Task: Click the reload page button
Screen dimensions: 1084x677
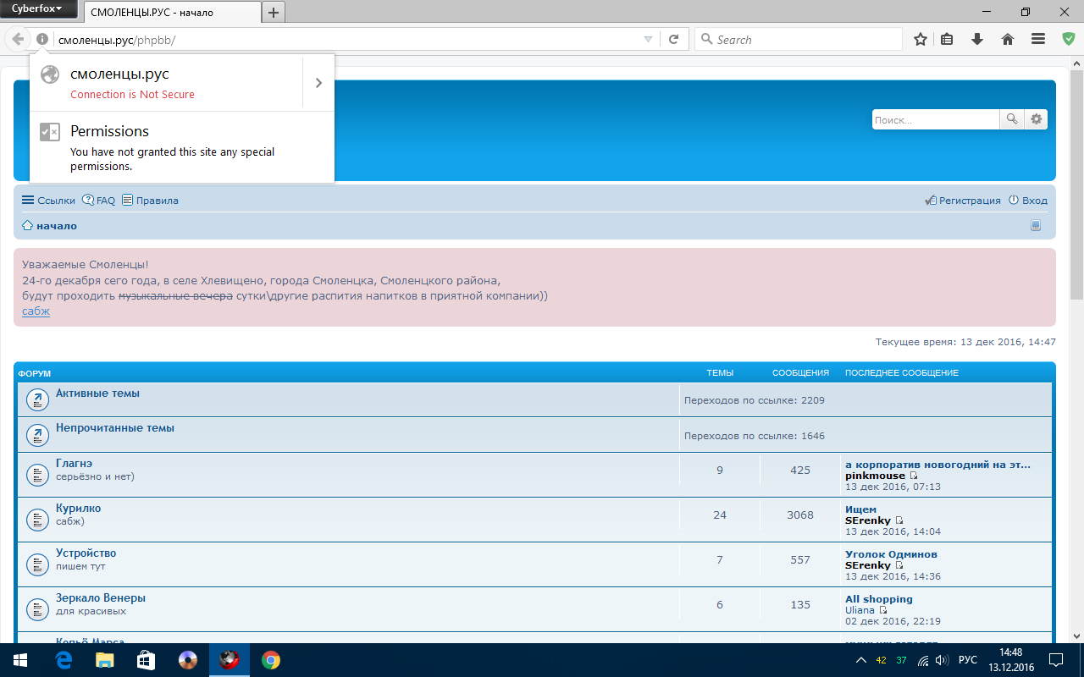Action: 674,39
